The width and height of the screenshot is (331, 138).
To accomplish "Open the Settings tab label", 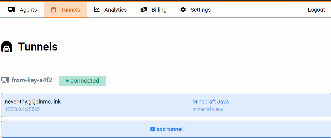I will (x=200, y=10).
